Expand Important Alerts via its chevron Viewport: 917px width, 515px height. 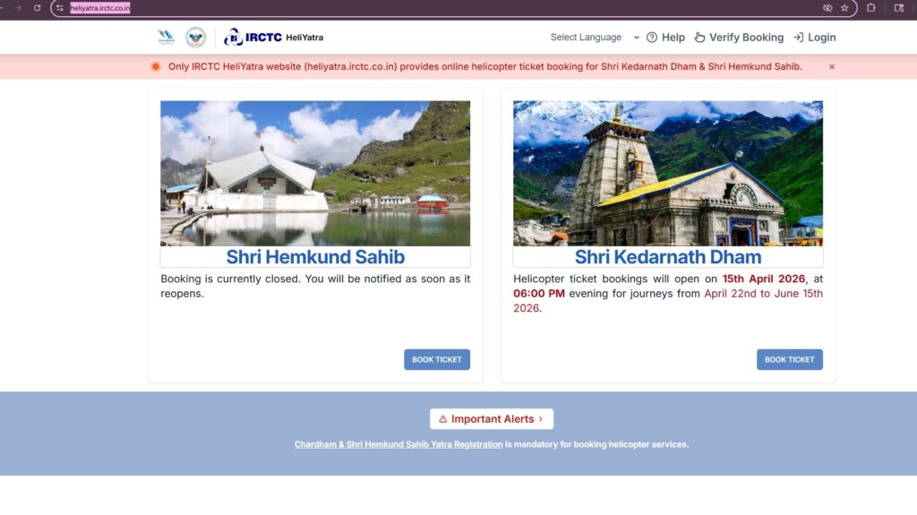tap(541, 419)
